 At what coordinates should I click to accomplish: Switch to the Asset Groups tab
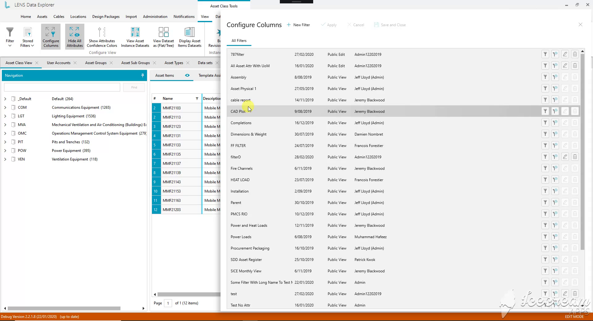point(96,63)
